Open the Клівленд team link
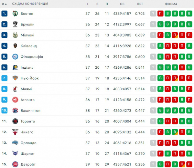The height and width of the screenshot is (168, 194). (29, 46)
